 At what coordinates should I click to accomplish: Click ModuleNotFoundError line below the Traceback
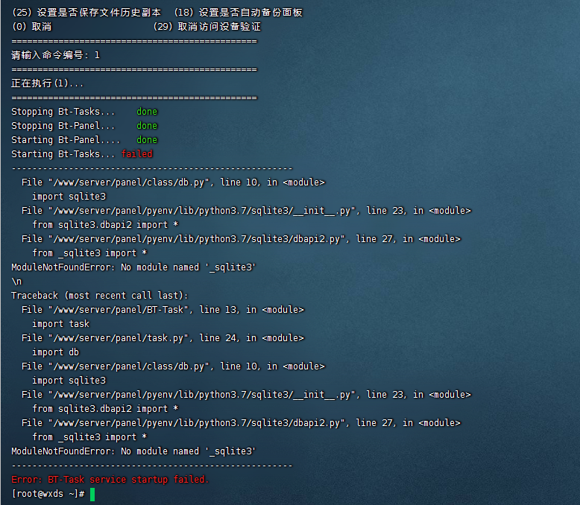133,451
